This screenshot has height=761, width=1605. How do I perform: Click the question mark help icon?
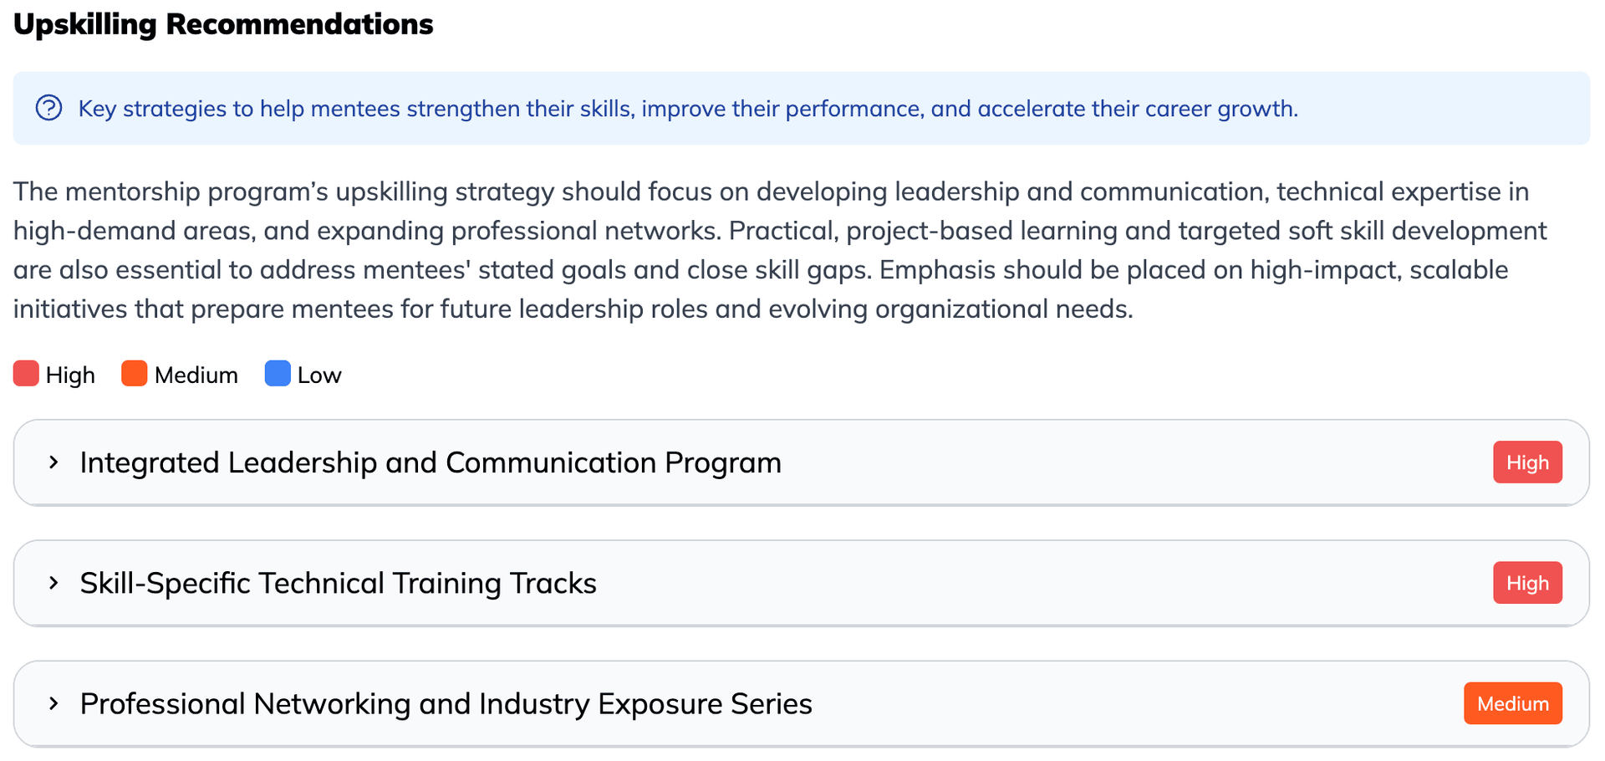(48, 108)
